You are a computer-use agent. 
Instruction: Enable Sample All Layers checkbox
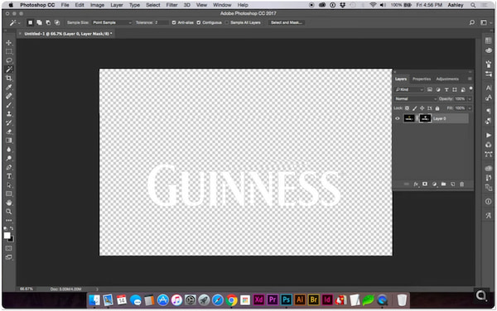[x=226, y=22]
